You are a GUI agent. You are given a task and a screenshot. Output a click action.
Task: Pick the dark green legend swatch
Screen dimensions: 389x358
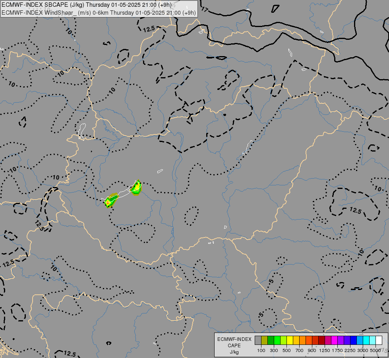point(271,340)
